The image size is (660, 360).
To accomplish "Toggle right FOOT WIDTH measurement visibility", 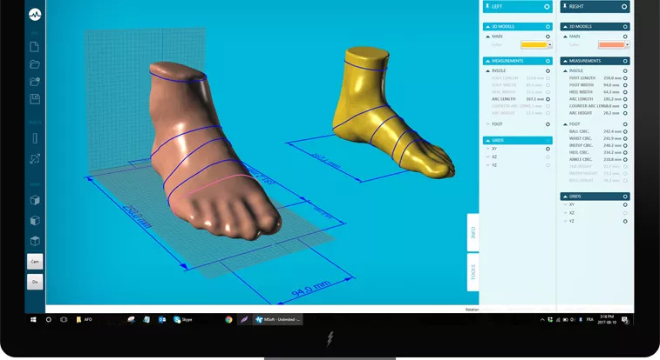I will coord(625,85).
